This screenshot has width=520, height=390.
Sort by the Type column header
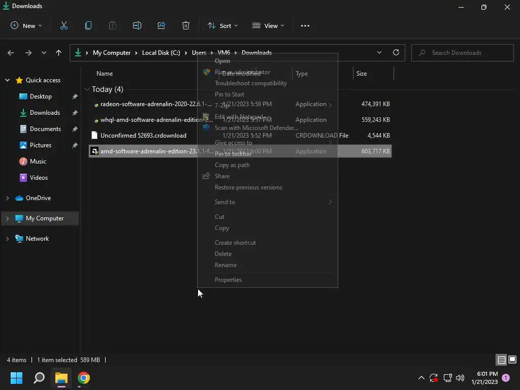coord(302,74)
